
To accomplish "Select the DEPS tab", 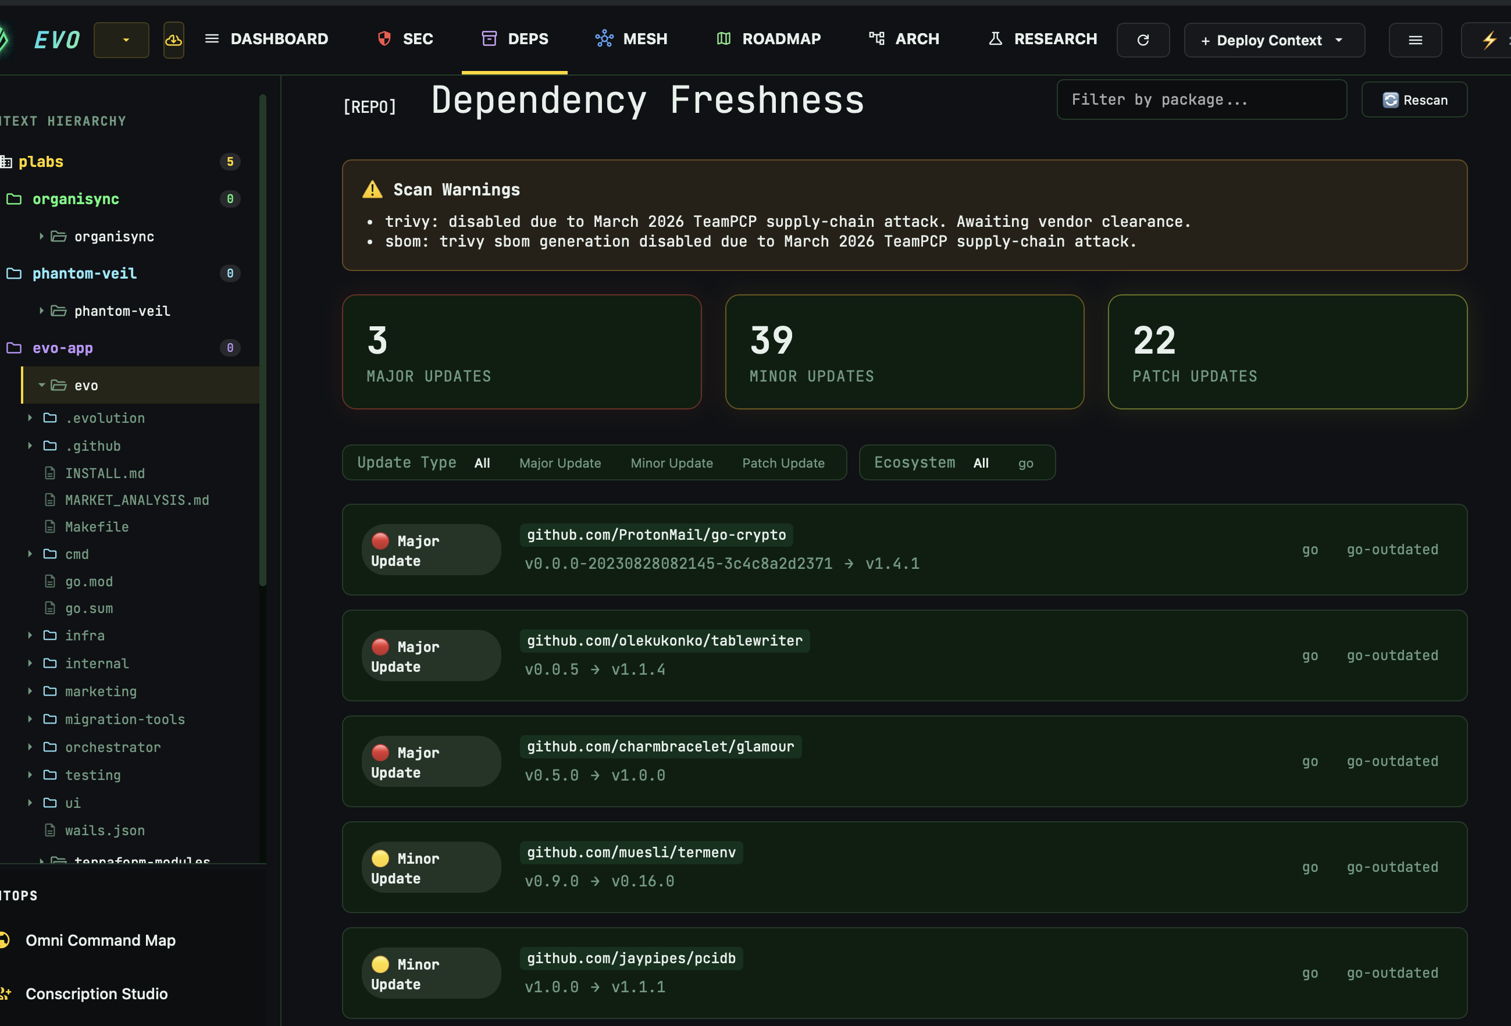I will (515, 39).
